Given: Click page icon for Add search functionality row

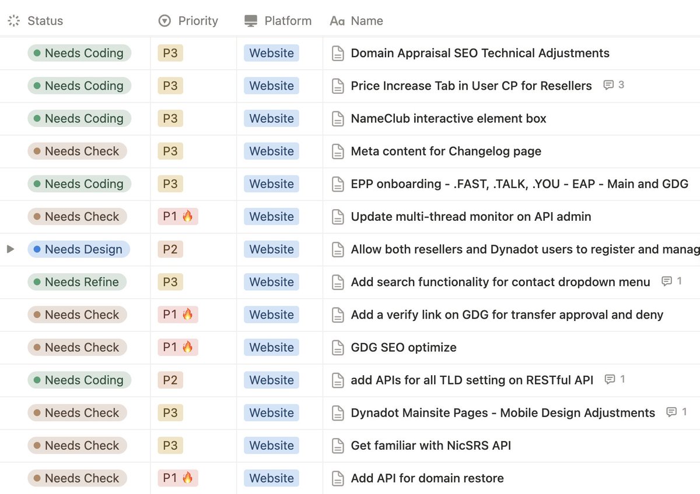Looking at the screenshot, I should coord(338,282).
